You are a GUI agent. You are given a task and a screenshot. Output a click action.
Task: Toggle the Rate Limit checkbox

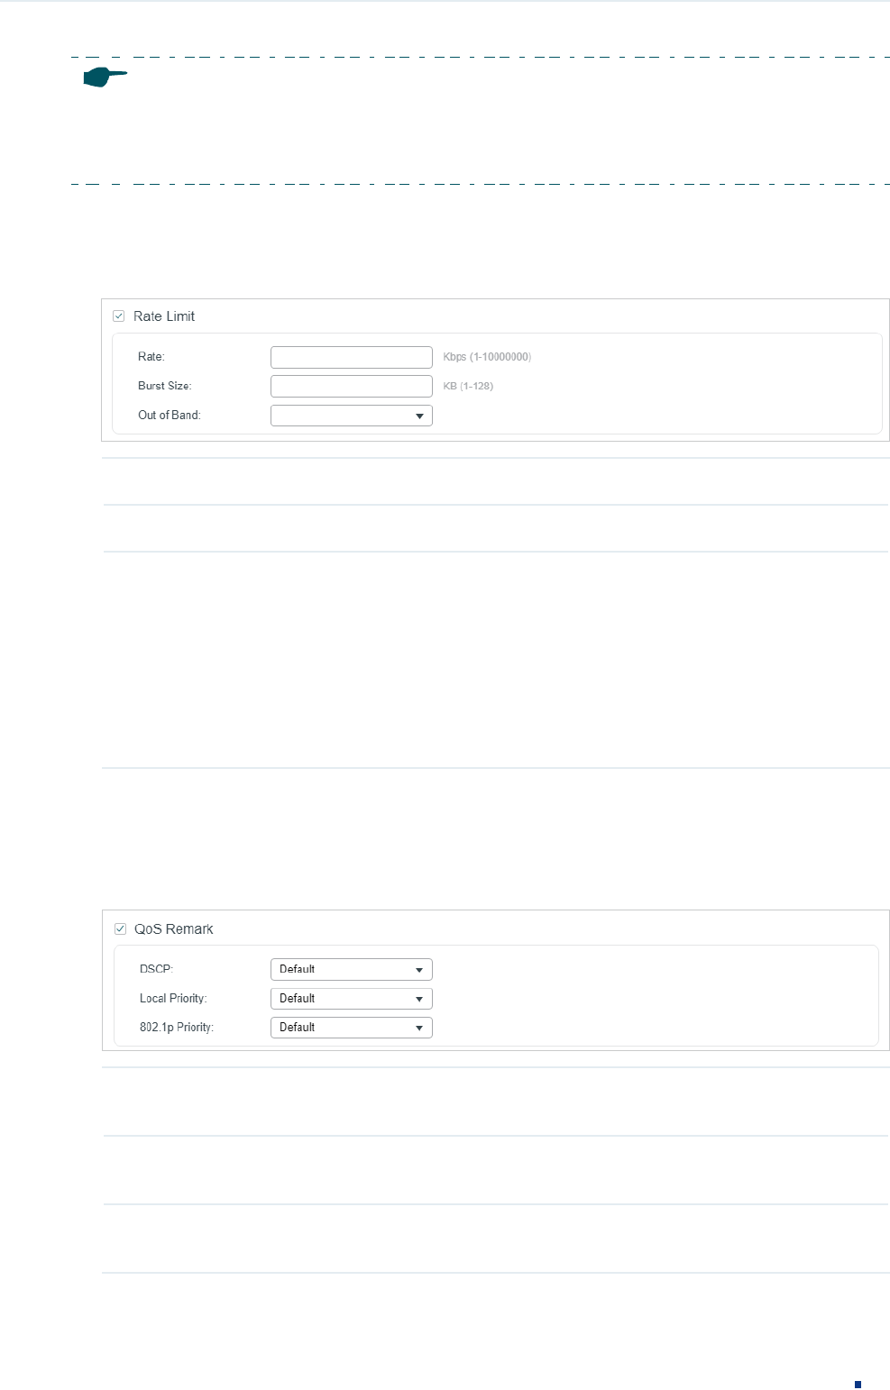(118, 316)
